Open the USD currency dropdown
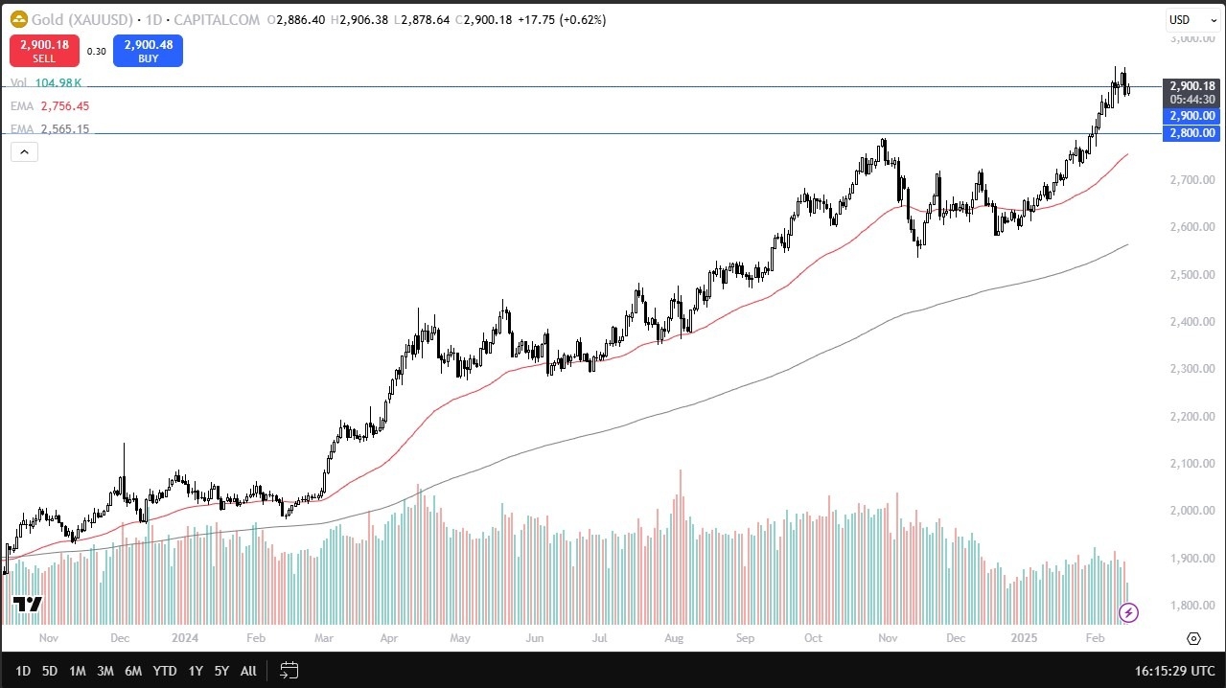 click(x=1191, y=19)
